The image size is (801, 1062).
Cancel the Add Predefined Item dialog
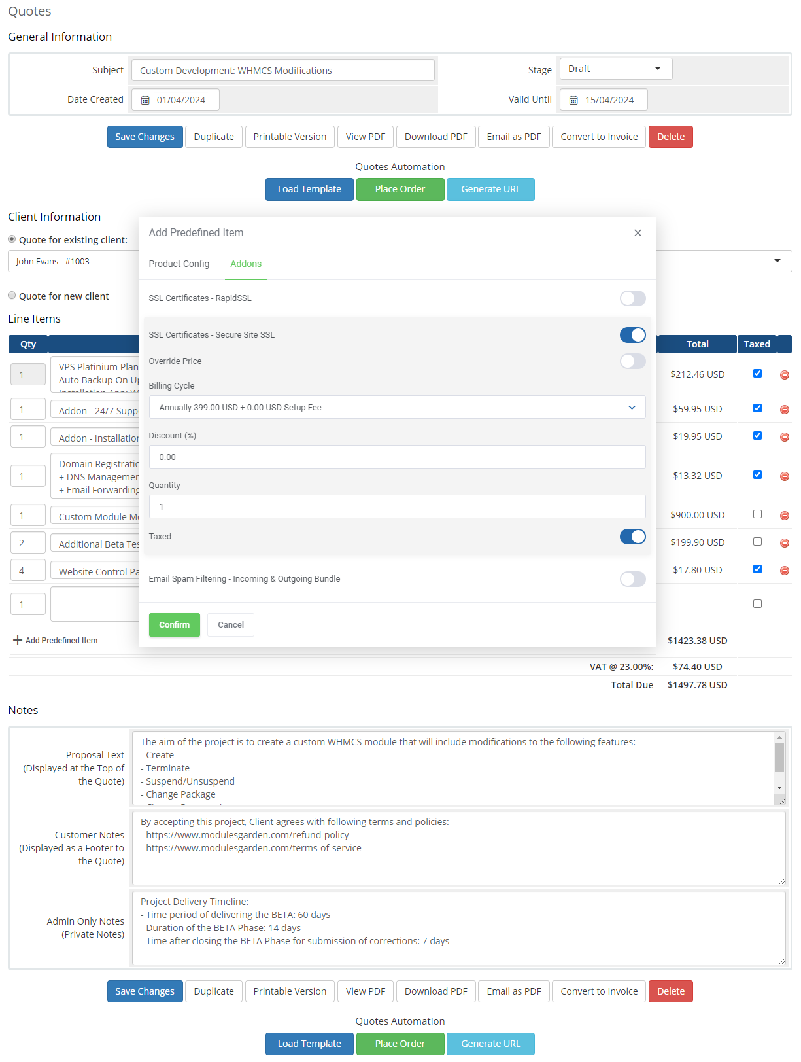coord(231,625)
